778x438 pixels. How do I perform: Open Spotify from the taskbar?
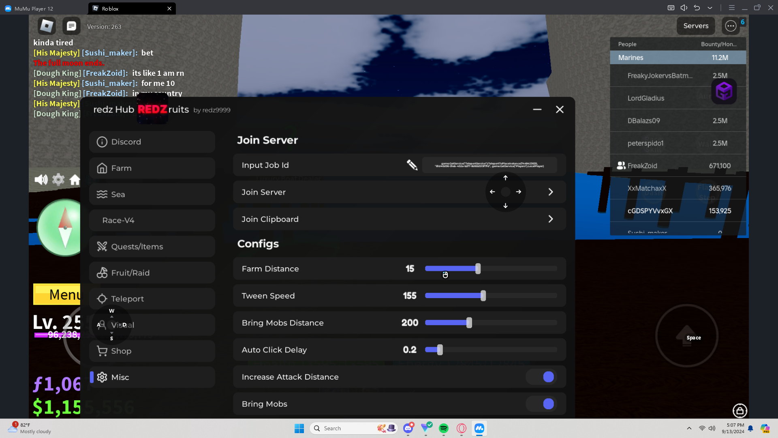pos(444,428)
